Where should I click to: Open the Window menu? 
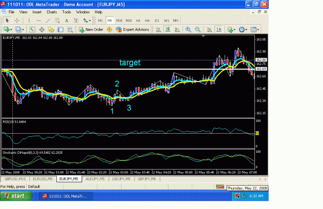pyautogui.click(x=83, y=12)
